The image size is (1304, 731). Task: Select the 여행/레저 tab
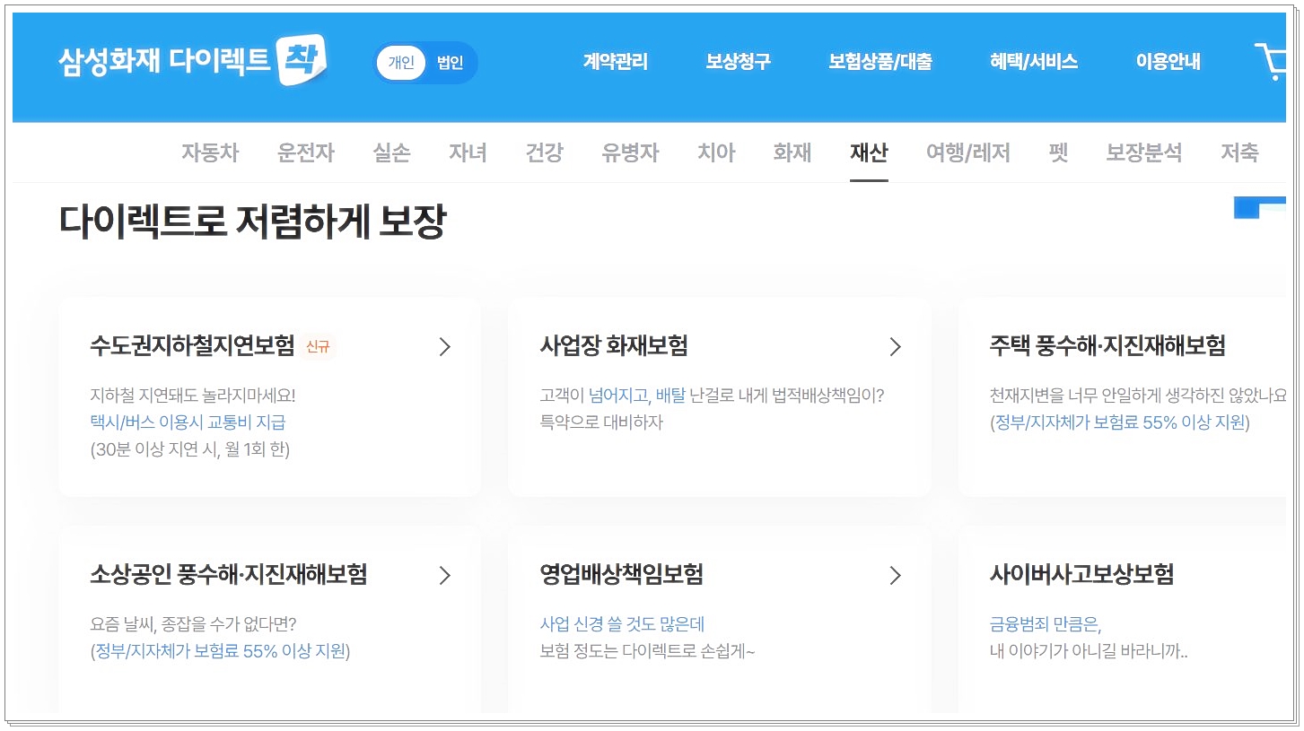968,152
